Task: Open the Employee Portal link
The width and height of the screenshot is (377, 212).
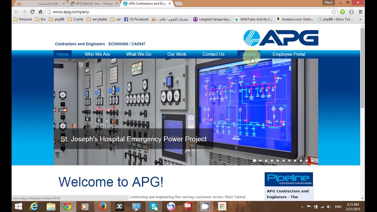Action: (x=289, y=54)
